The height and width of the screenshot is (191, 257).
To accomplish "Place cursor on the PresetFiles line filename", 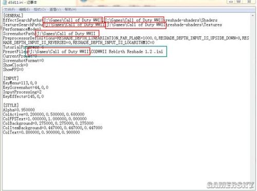I will coord(127,52).
